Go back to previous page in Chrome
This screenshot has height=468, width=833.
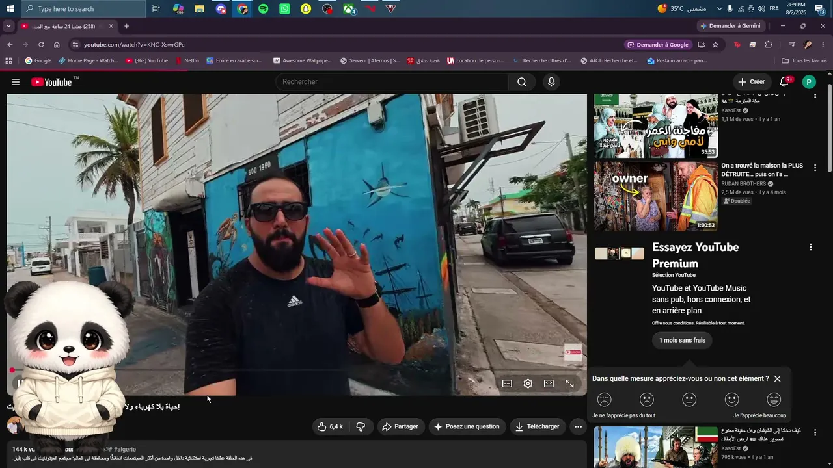(10, 45)
